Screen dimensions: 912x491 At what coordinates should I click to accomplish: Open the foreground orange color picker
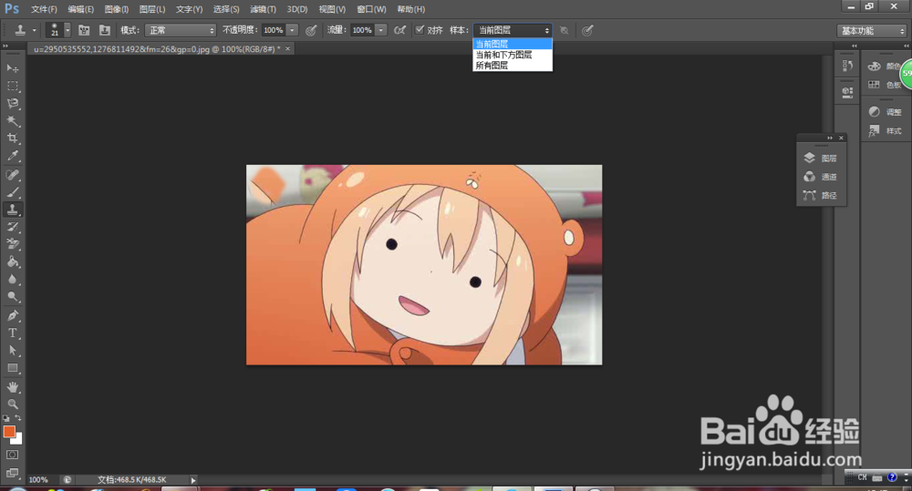[9, 432]
